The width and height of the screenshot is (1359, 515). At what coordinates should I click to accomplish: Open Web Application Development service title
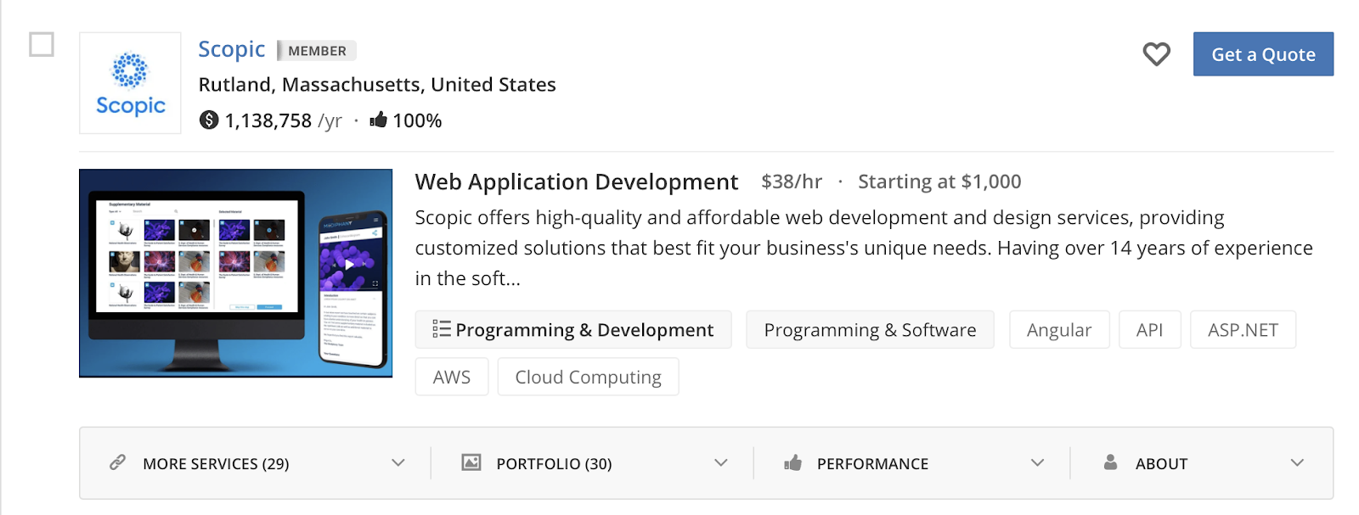[576, 182]
